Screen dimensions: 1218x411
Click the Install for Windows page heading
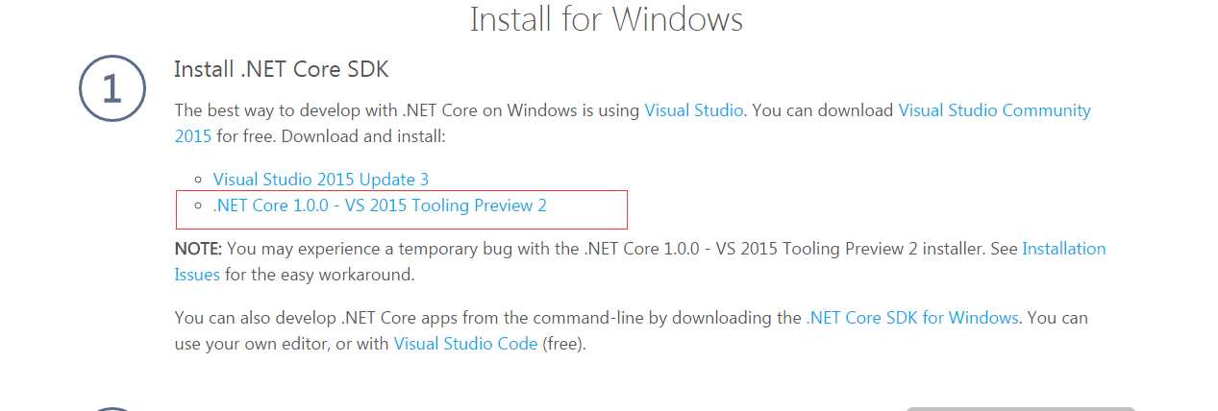click(607, 19)
